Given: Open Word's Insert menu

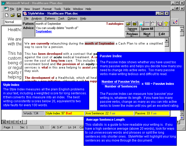Looking at the screenshot, I should (36, 9).
